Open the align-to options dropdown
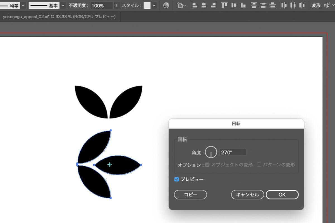Screen dimensions: 335x223 182,6
